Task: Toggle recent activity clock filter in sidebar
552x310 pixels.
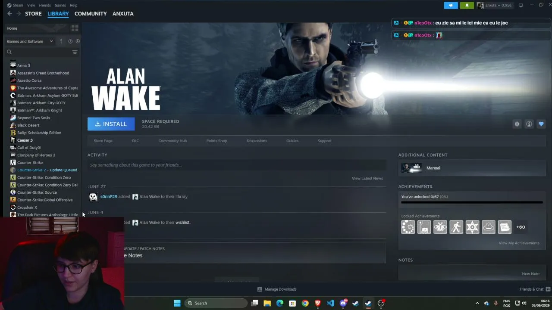Action: tap(70, 41)
